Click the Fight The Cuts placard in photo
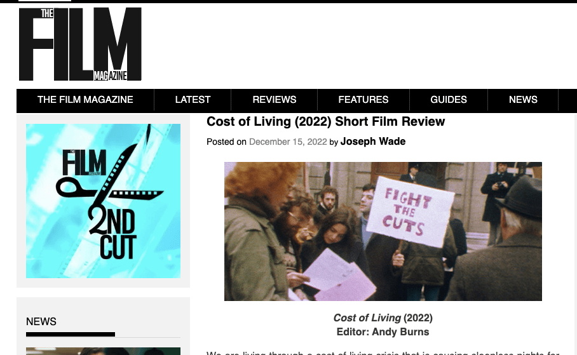This screenshot has height=355, width=577. pos(411,211)
